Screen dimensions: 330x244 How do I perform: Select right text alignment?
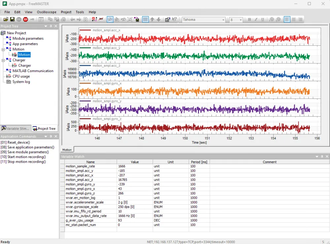tap(300, 20)
